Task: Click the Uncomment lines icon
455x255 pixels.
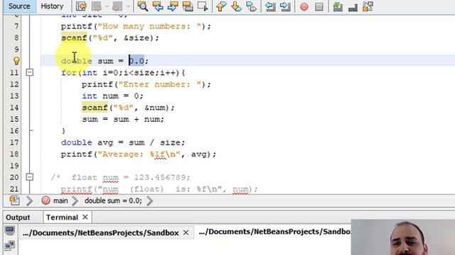Action: tap(353, 6)
